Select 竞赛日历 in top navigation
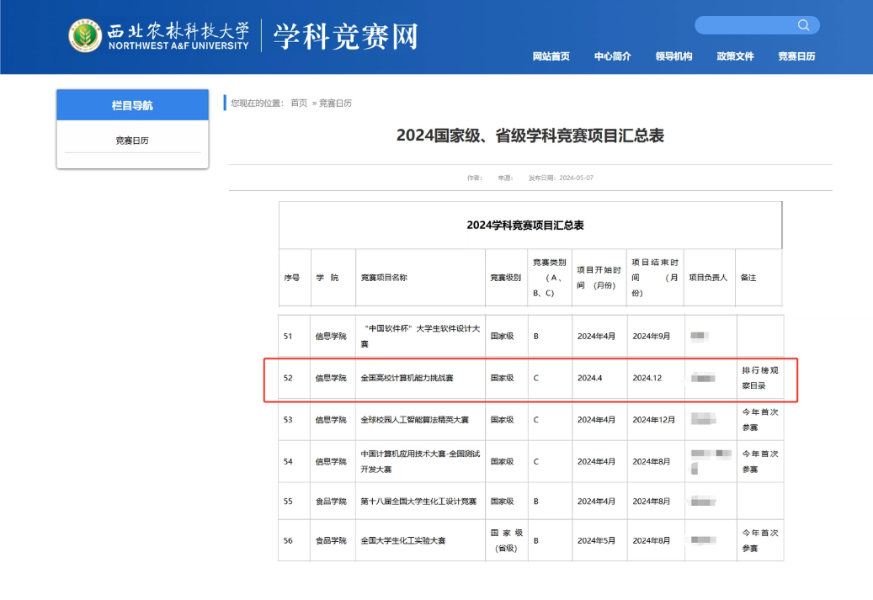This screenshot has height=600, width=873. click(796, 56)
